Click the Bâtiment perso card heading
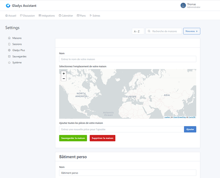This screenshot has width=220, height=178. click(73, 157)
